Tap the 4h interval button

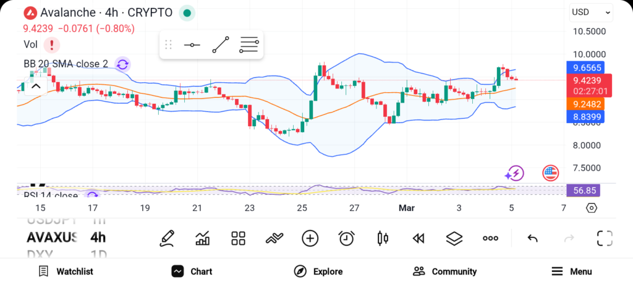pyautogui.click(x=98, y=237)
